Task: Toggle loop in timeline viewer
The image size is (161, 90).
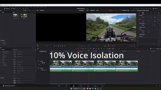Action: (x=115, y=46)
